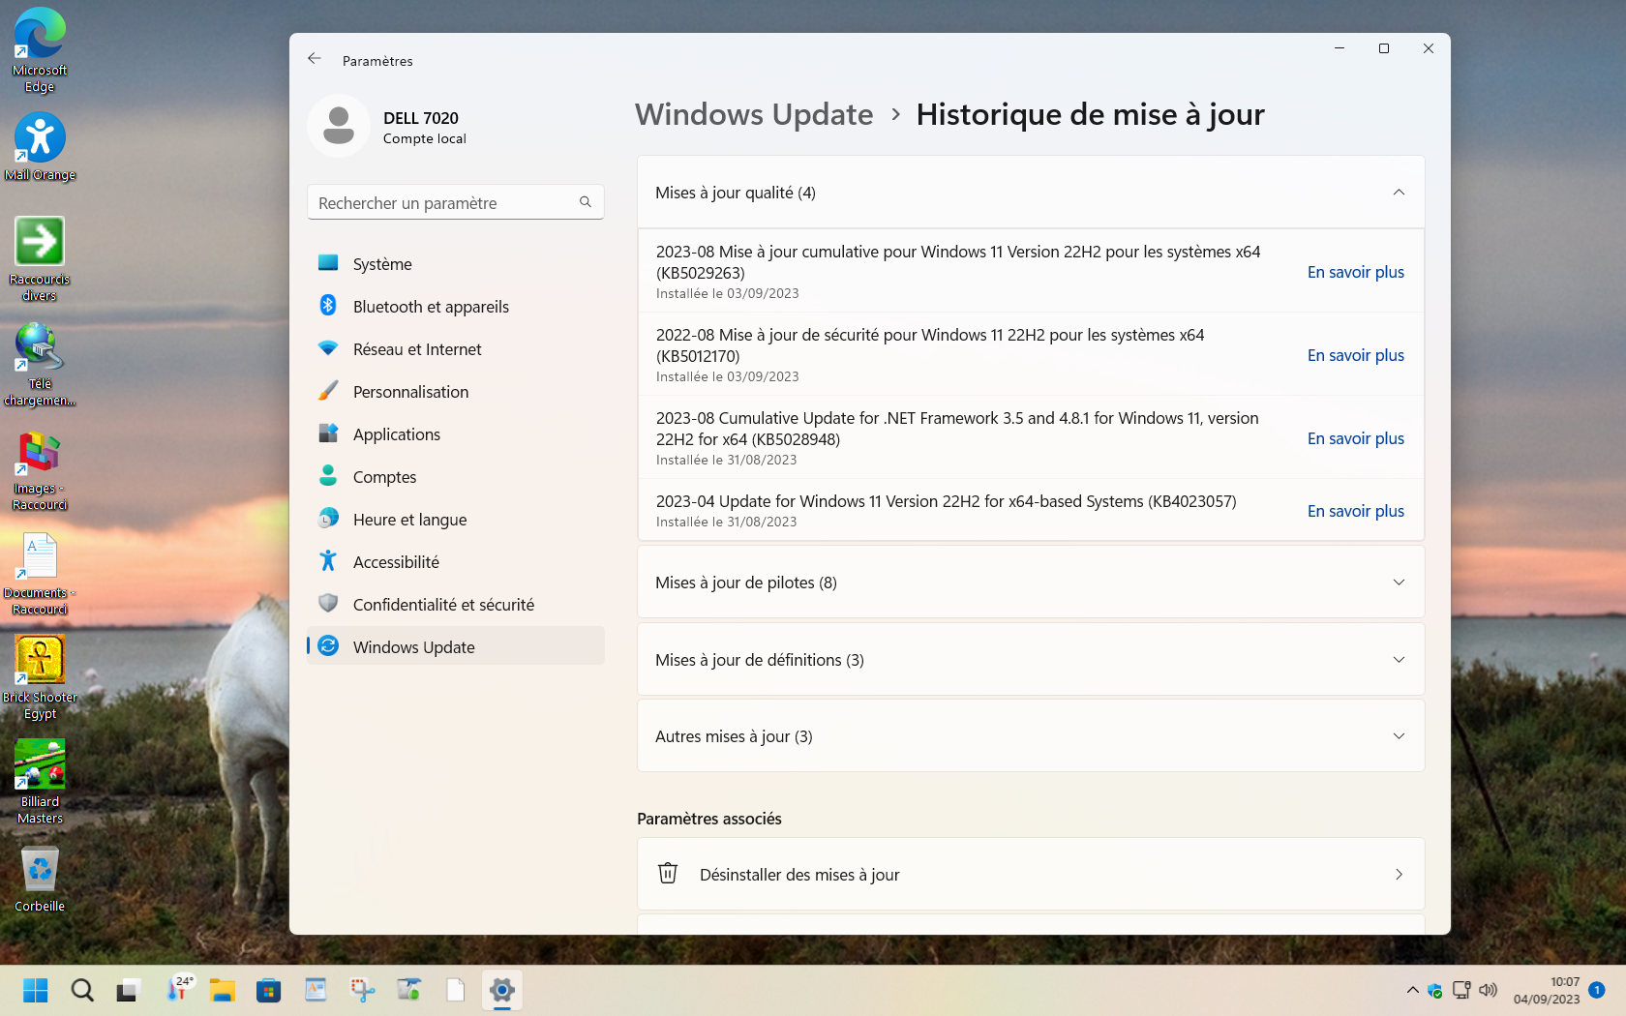Open Microsoft Store from the taskbar
Viewport: 1626px width, 1016px height.
click(269, 990)
